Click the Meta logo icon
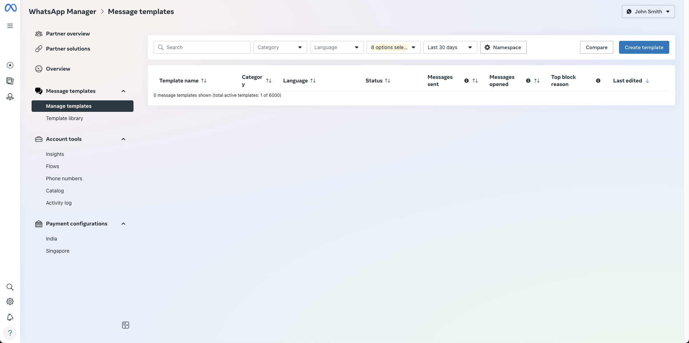Screen dimensions: 689x343 [10, 8]
